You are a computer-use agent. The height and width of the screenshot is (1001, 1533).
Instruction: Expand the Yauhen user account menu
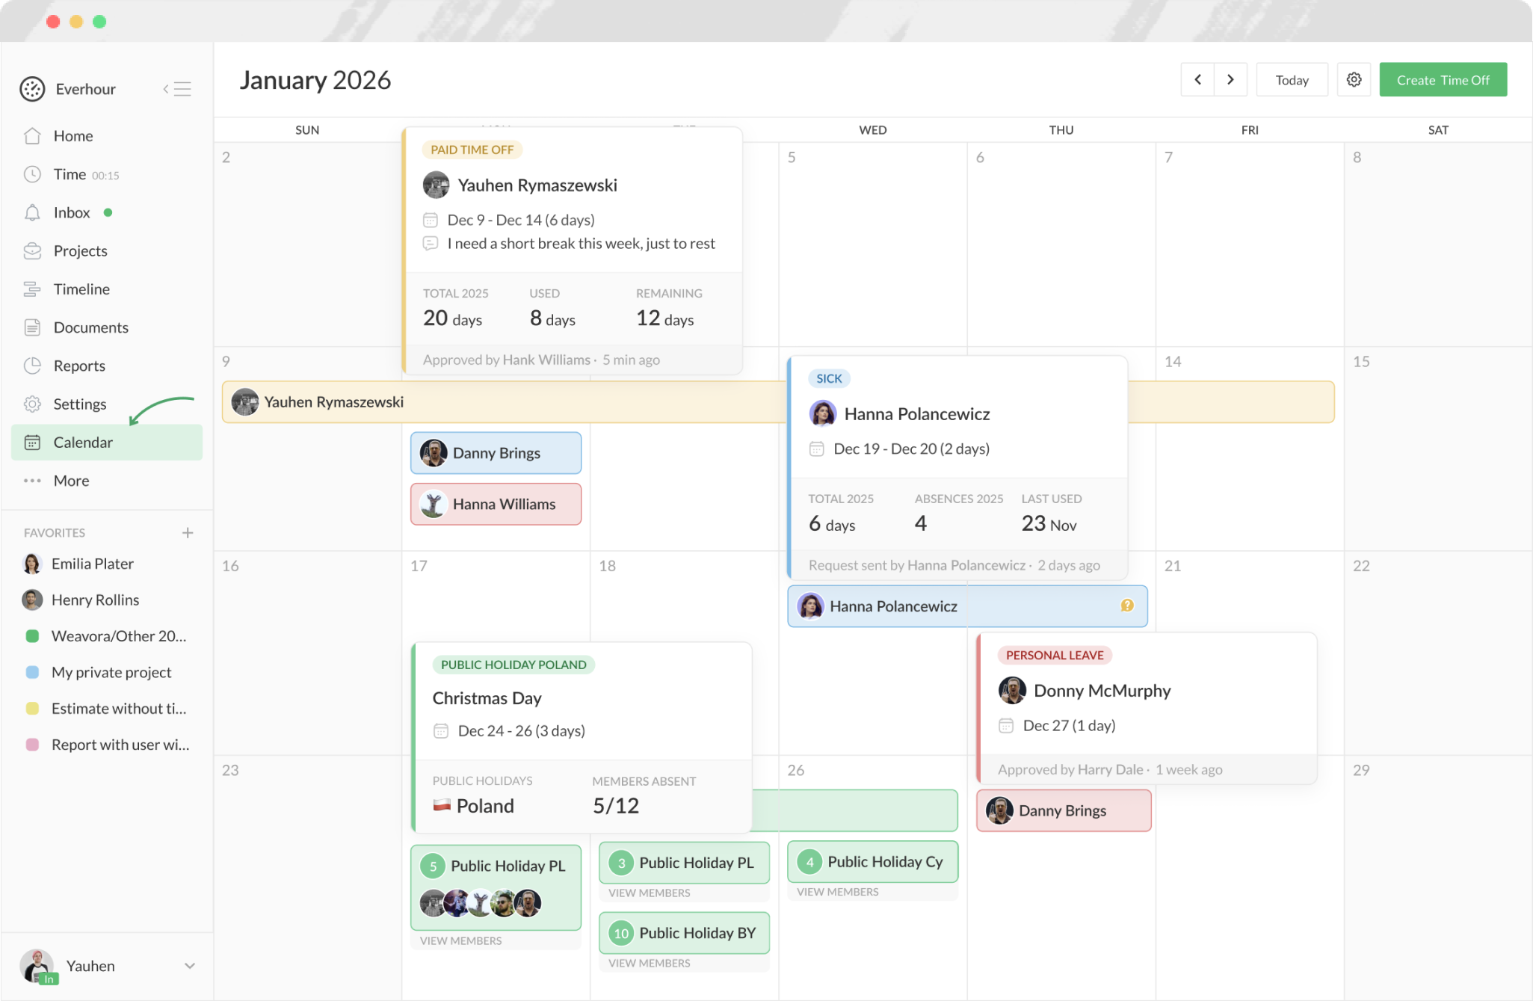[x=189, y=966]
